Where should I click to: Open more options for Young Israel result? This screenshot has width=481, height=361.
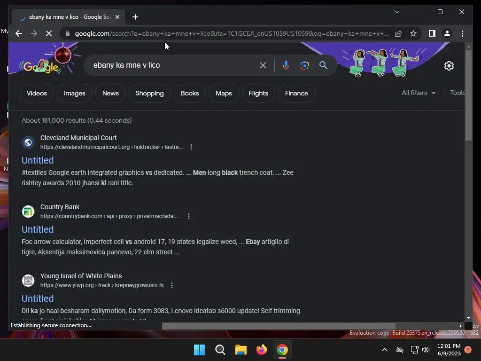pos(172,285)
